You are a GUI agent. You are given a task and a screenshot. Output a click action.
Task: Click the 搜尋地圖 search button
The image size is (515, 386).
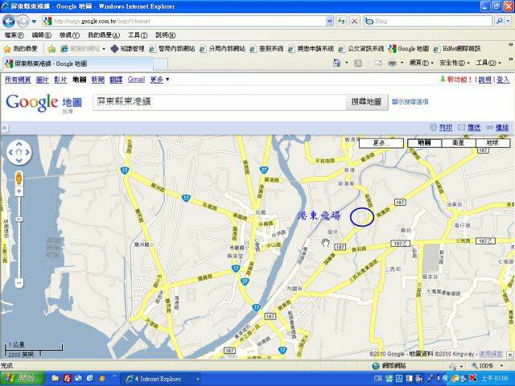coord(366,102)
